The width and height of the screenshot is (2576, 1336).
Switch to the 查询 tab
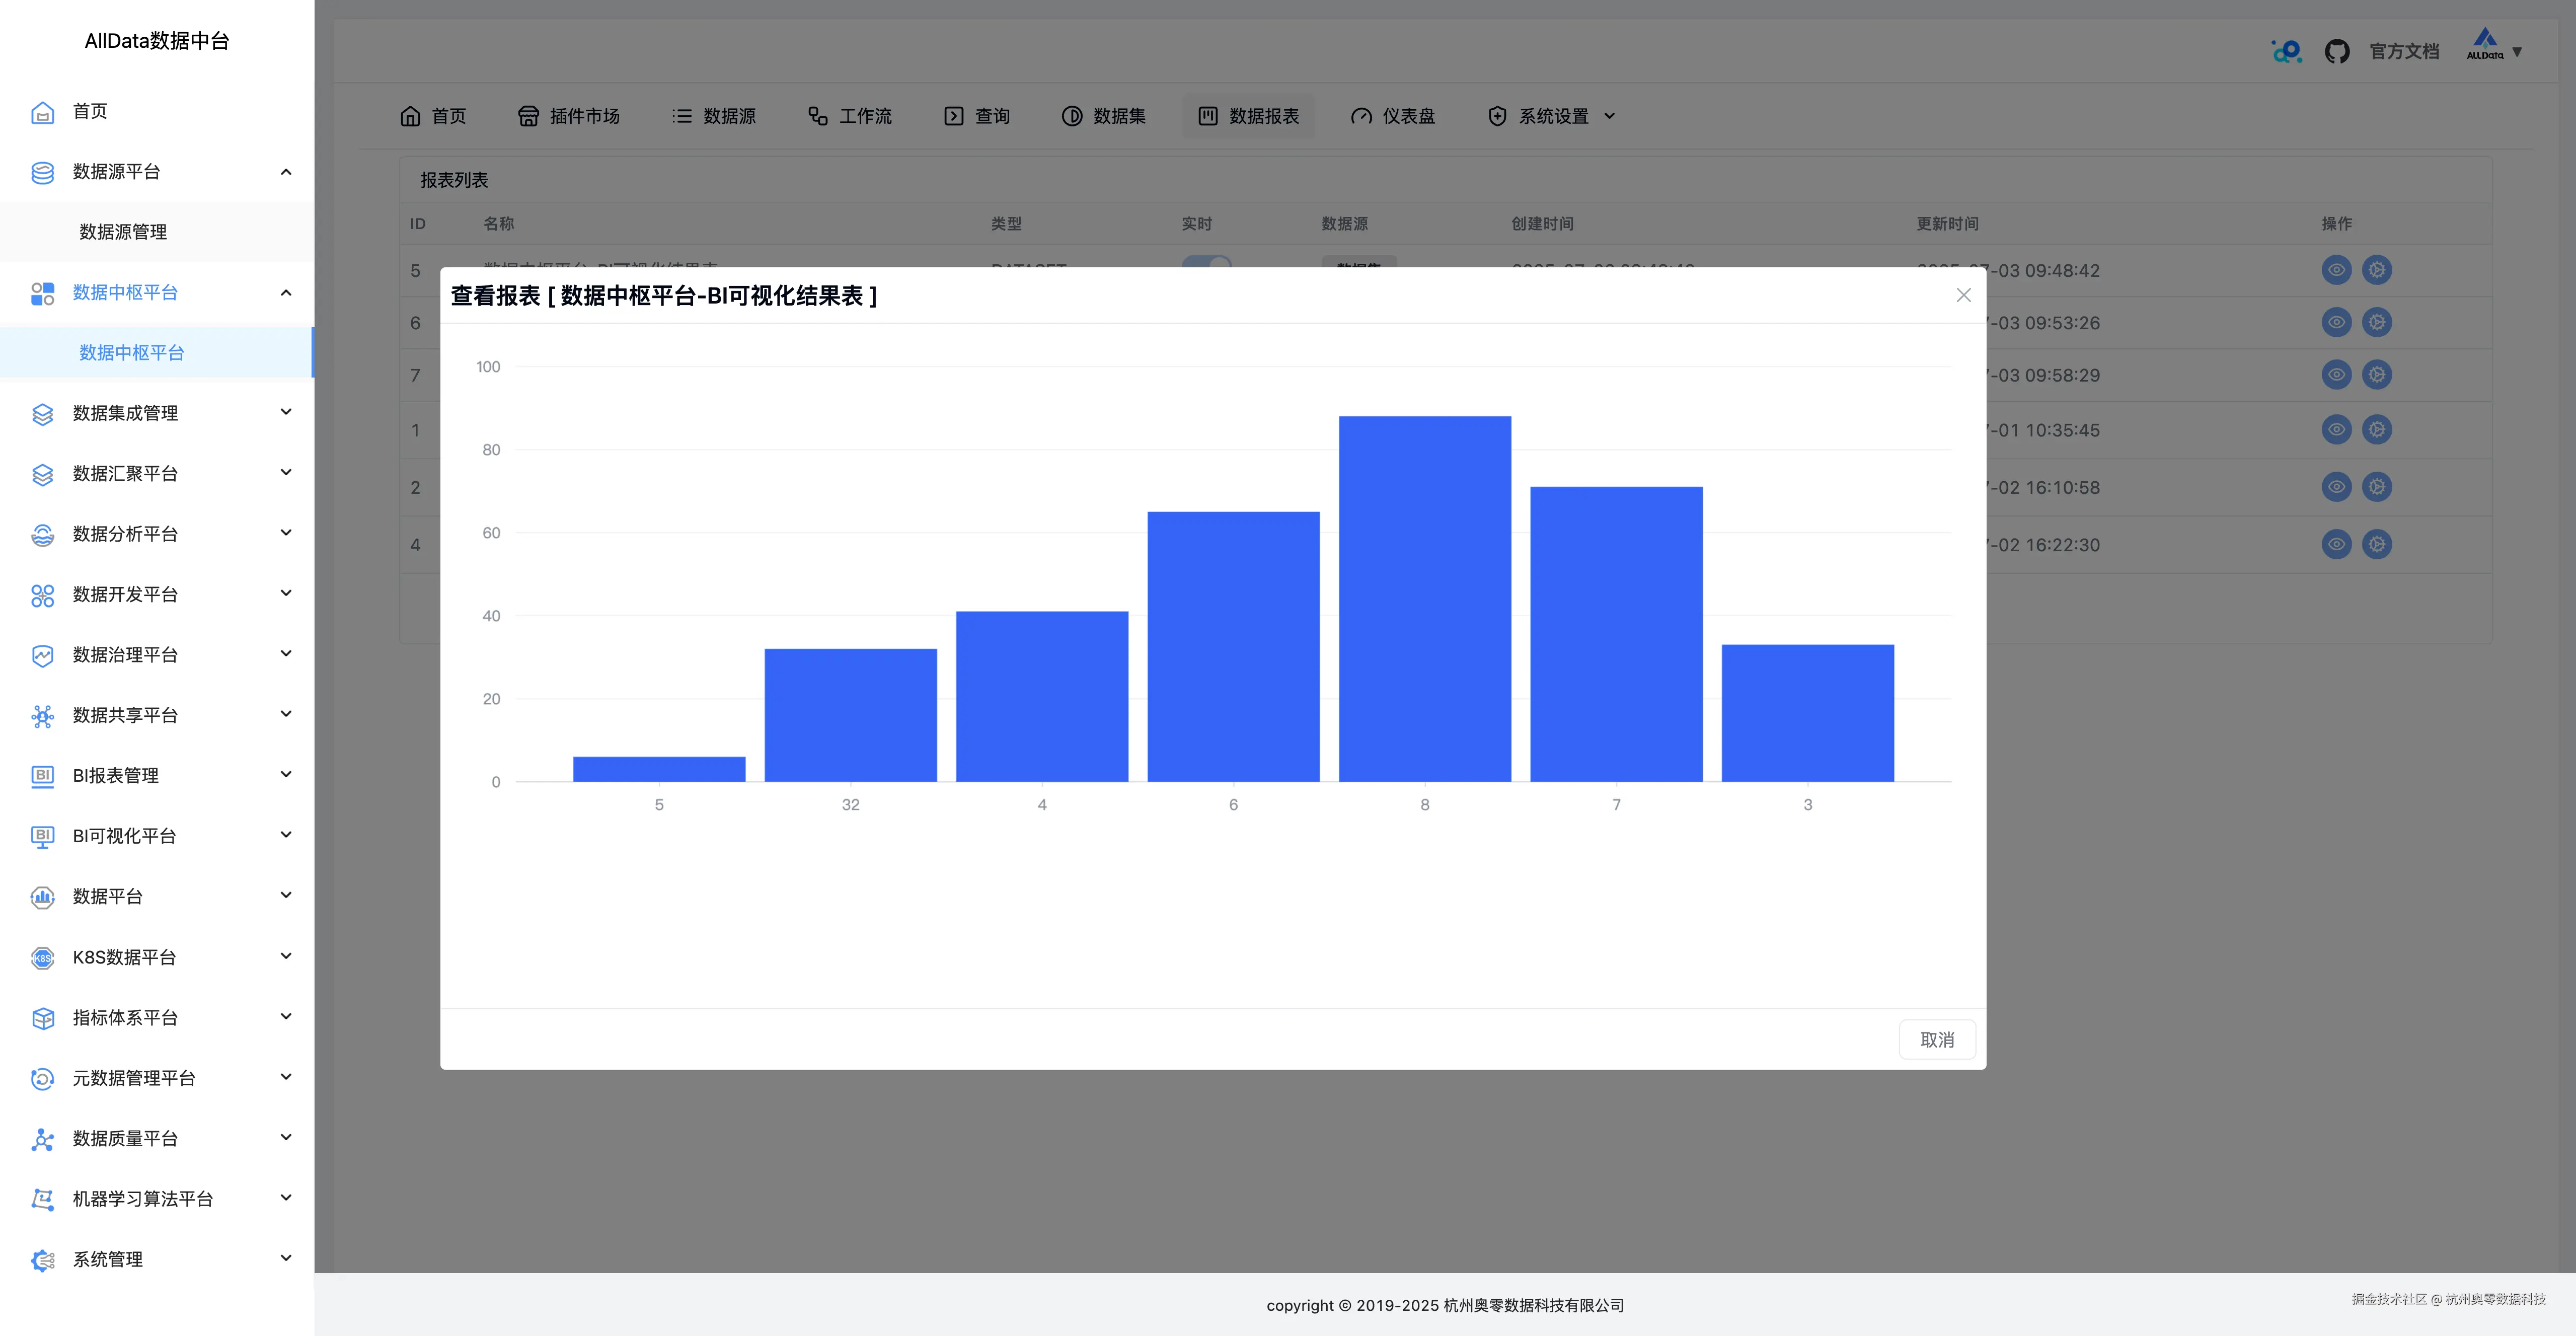[x=977, y=116]
